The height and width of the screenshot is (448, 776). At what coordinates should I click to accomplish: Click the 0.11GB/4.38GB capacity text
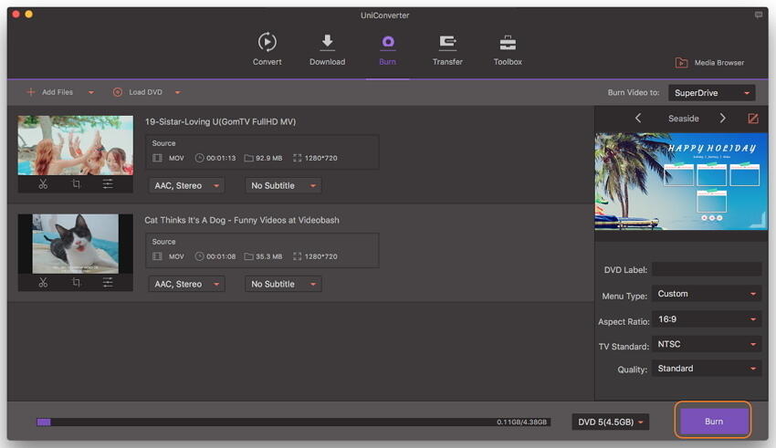click(x=521, y=422)
